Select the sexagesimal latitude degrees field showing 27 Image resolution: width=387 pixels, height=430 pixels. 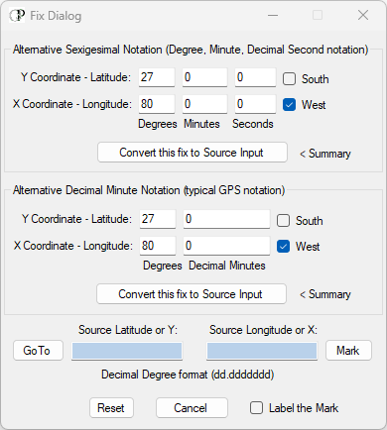157,77
